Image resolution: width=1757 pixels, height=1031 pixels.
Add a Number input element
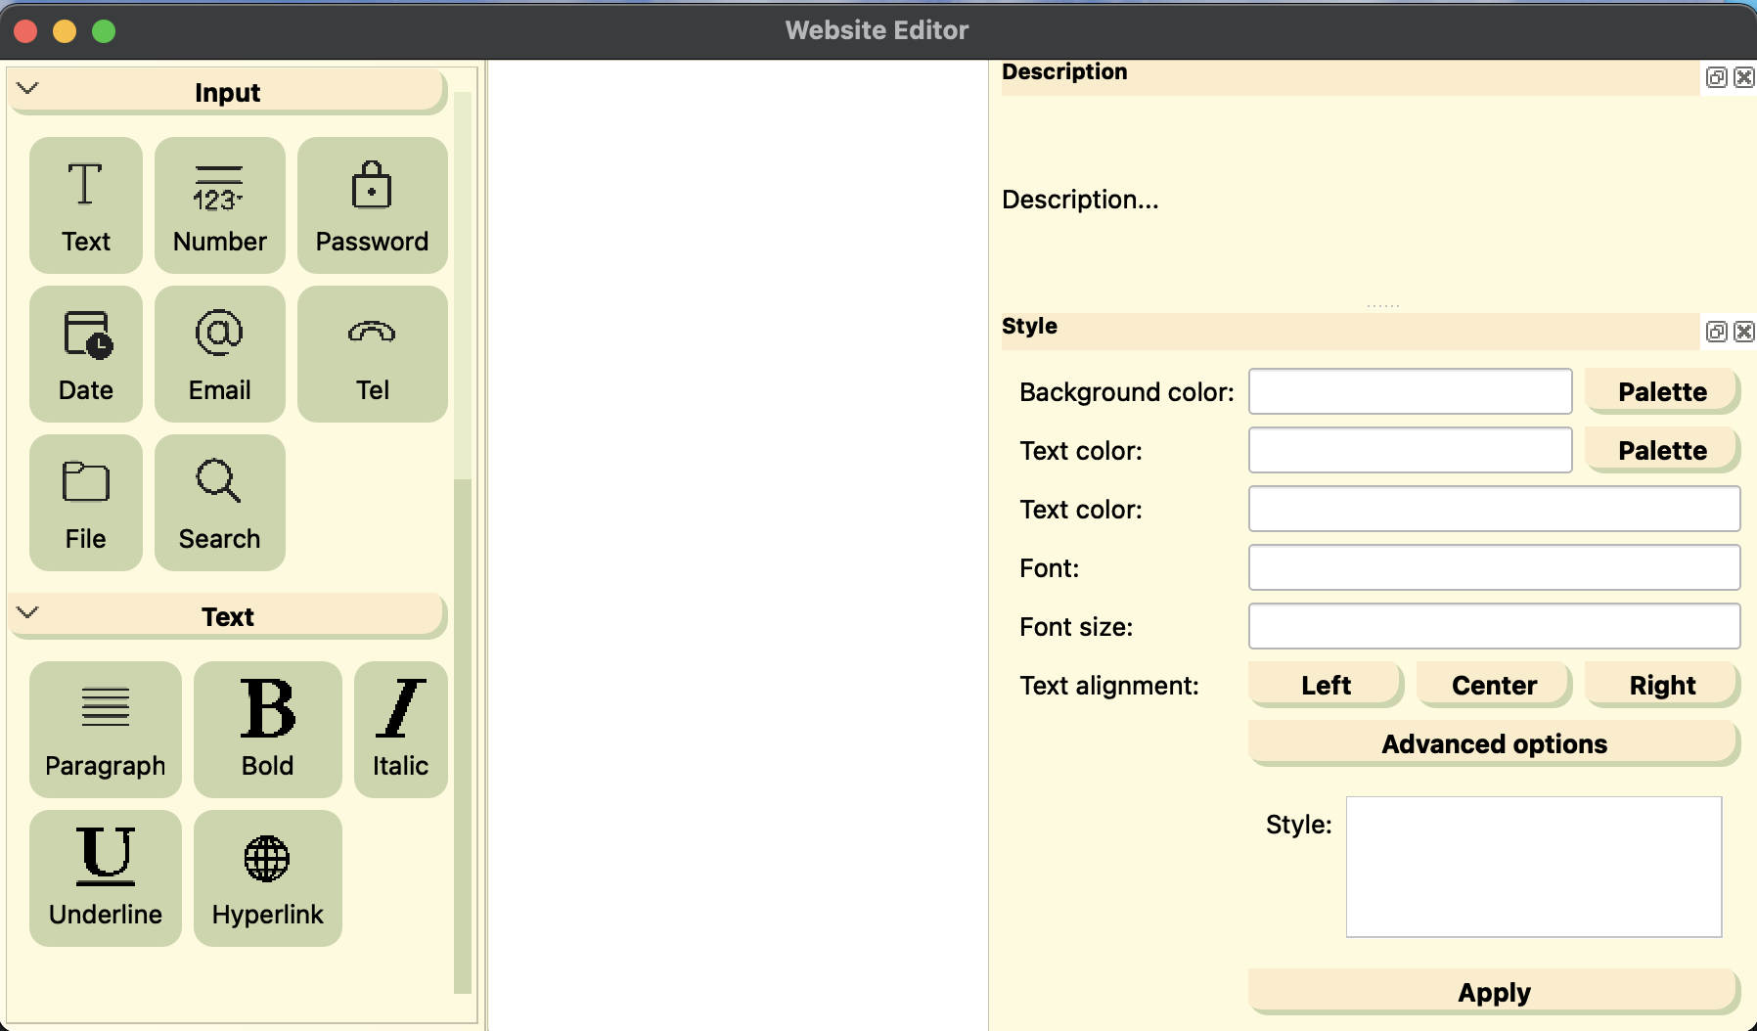pos(219,205)
